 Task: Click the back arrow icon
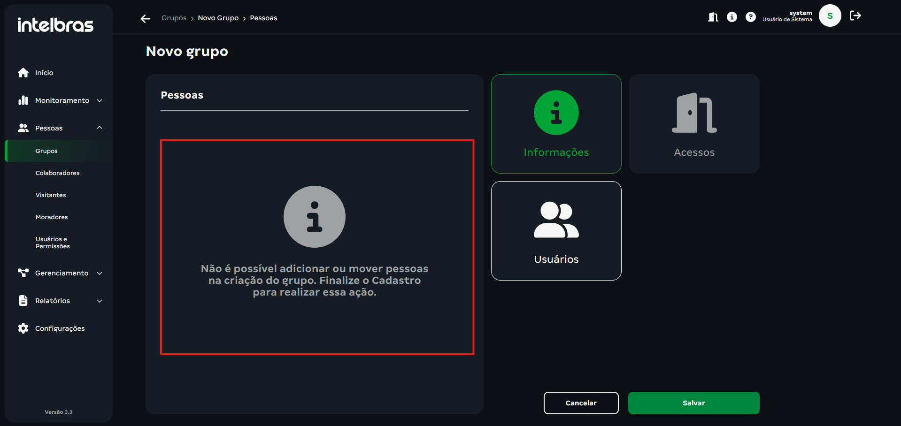click(x=145, y=18)
